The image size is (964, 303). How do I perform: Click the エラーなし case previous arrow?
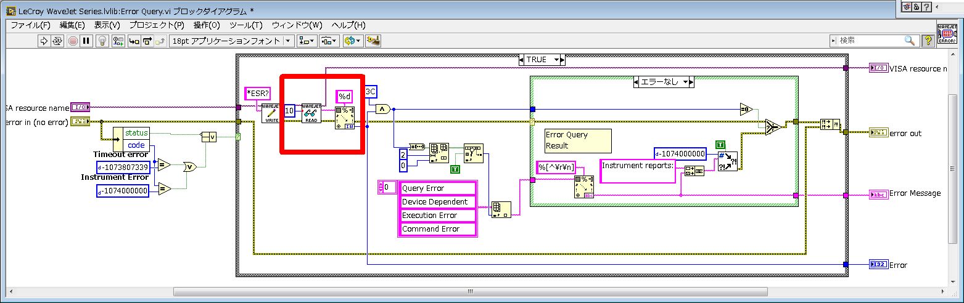(x=636, y=82)
